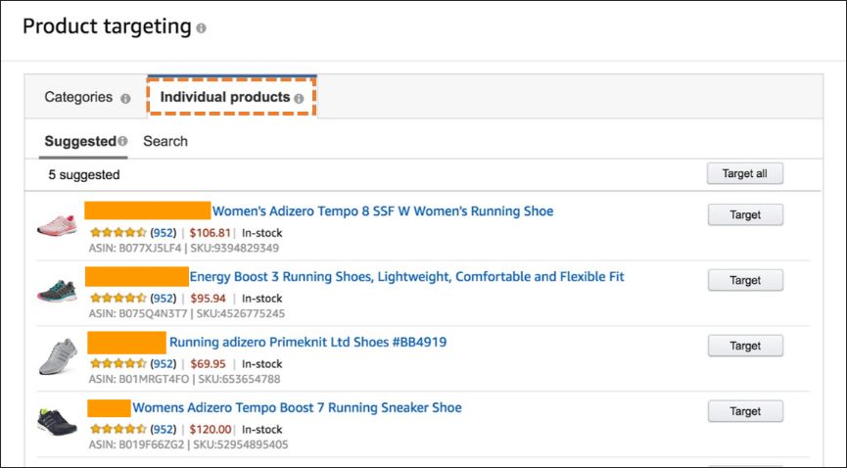
Task: Click star rating of Primeknit Ltd Shoes
Action: [x=118, y=364]
